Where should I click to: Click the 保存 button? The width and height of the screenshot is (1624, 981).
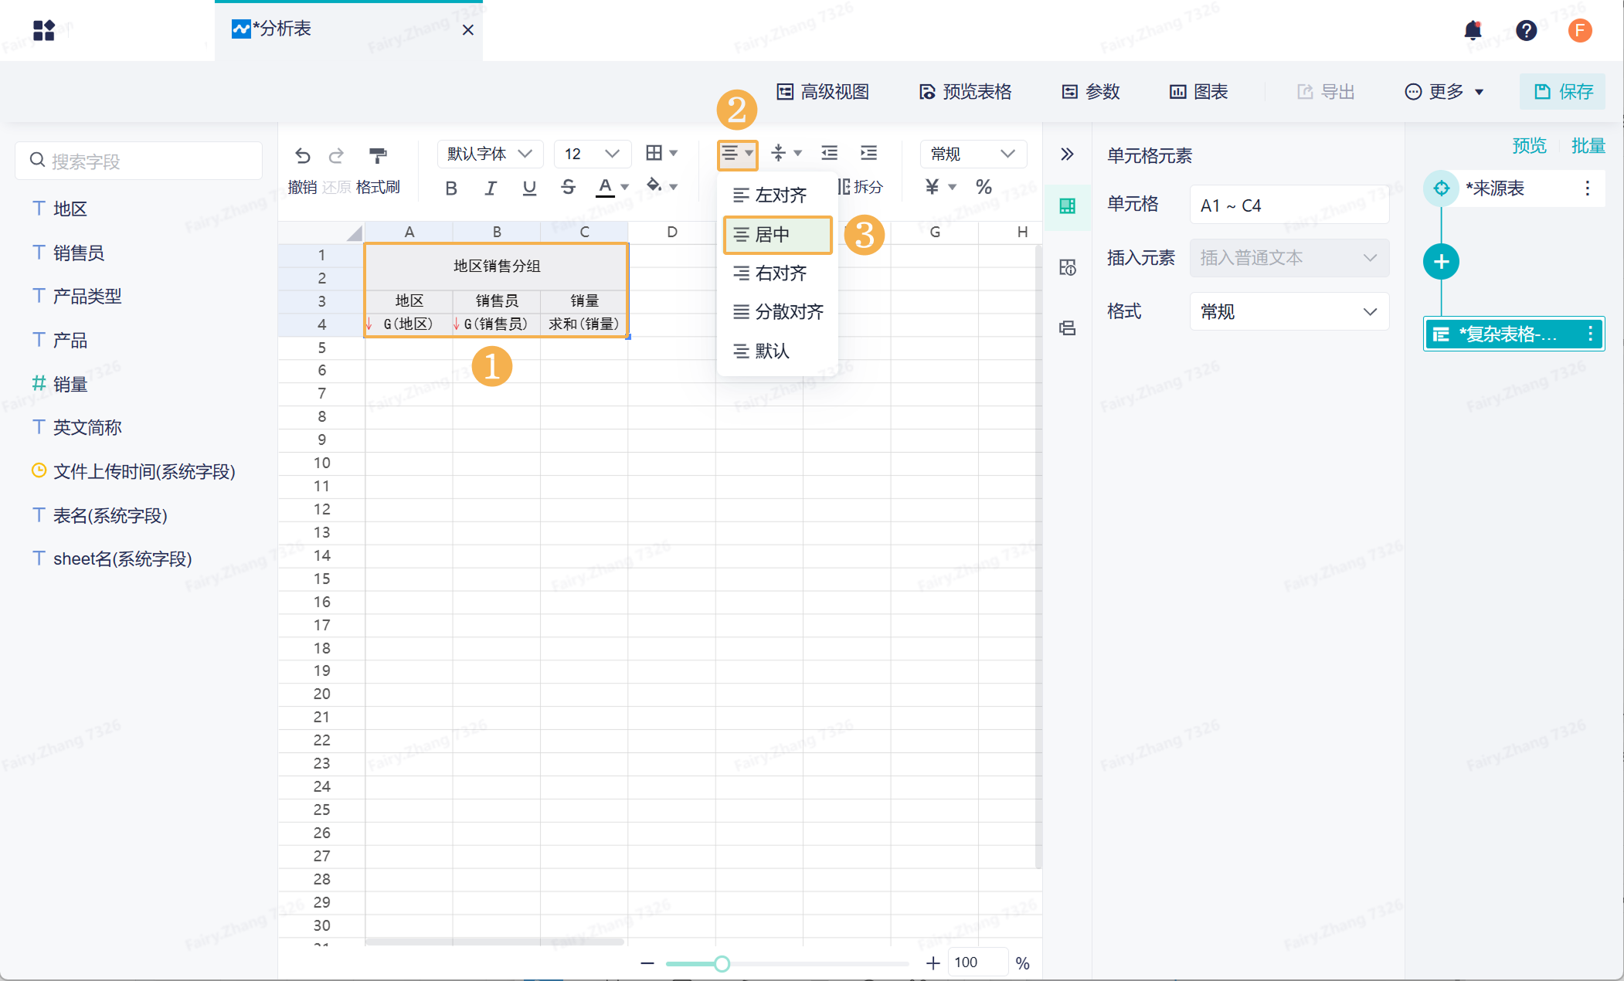(x=1563, y=92)
